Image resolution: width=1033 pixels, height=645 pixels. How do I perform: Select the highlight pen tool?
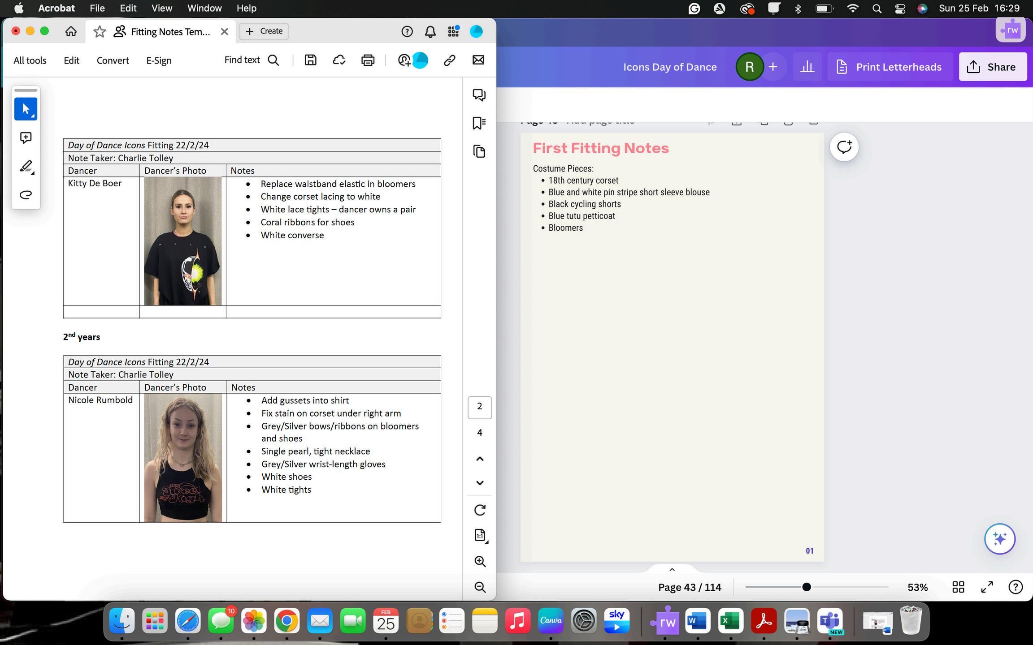tap(26, 166)
